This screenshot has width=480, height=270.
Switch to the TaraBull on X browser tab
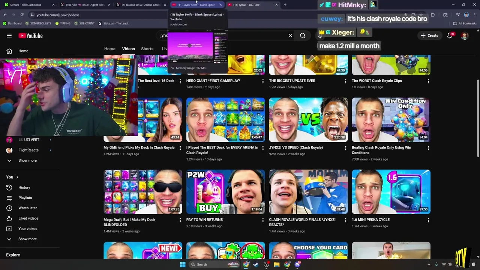coord(141,5)
